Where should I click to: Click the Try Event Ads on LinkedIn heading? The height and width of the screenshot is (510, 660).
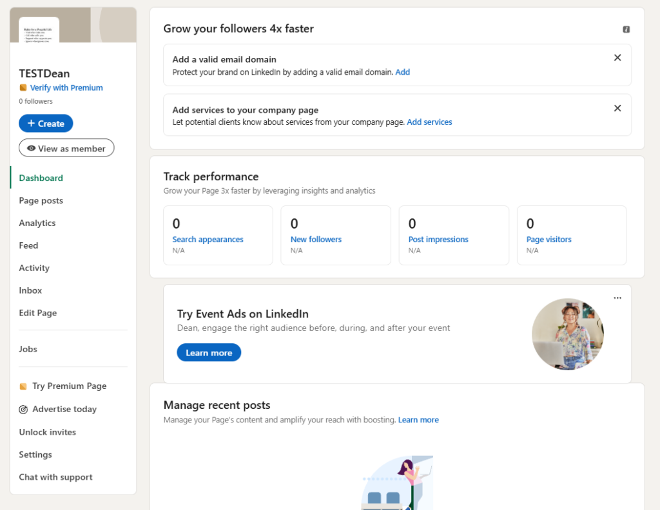[242, 314]
